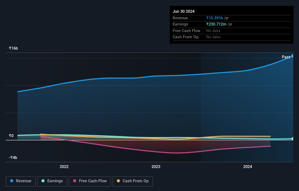The height and width of the screenshot is (191, 299).
Task: Select the 2023 x-axis label
Action: (x=156, y=167)
